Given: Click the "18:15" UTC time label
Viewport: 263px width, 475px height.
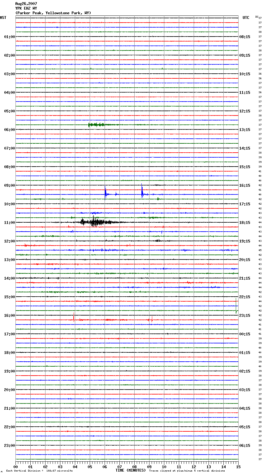Looking at the screenshot, I should [245, 223].
